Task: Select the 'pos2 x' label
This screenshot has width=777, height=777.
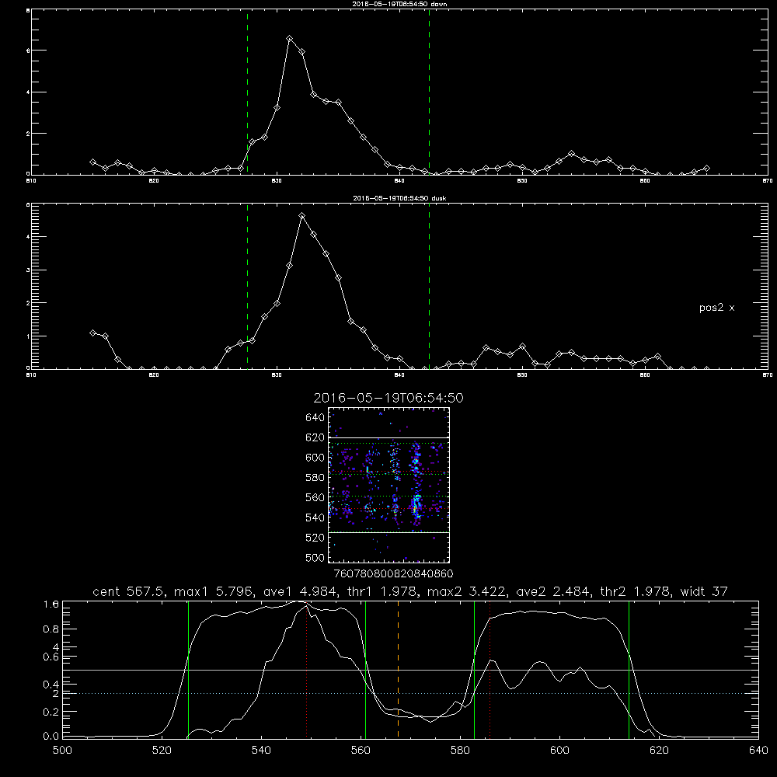Action: click(716, 308)
